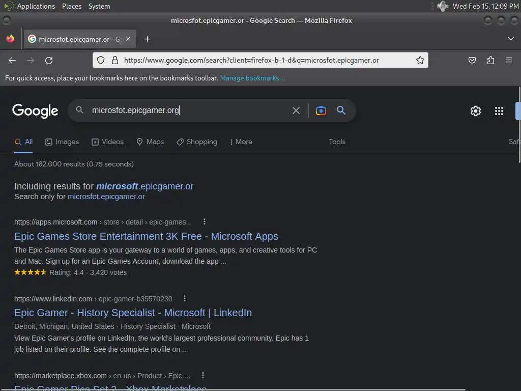Click the Rating: 4.4 · 3,420 votes text
Image resolution: width=521 pixels, height=391 pixels.
88,272
